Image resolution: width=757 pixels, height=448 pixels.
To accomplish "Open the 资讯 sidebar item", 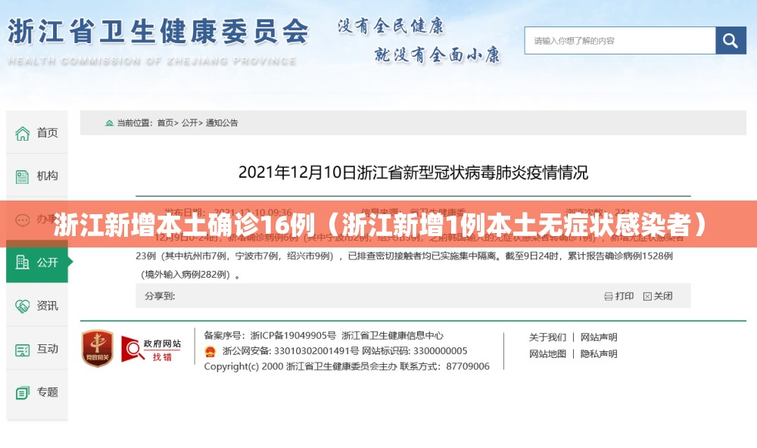I will [x=36, y=306].
